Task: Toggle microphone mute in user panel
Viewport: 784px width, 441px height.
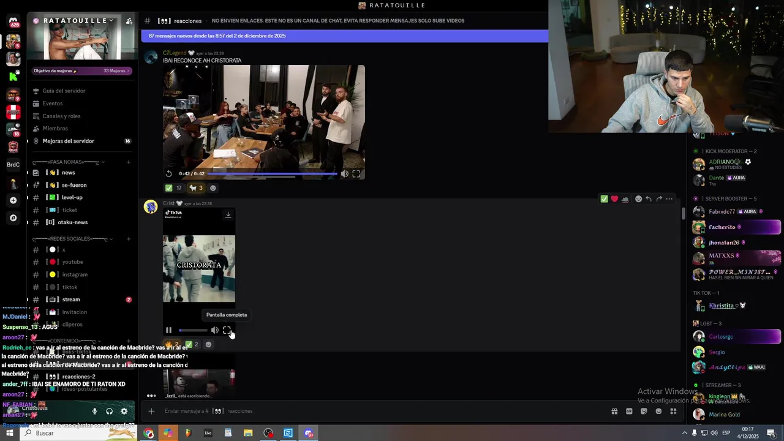Action: (94, 412)
